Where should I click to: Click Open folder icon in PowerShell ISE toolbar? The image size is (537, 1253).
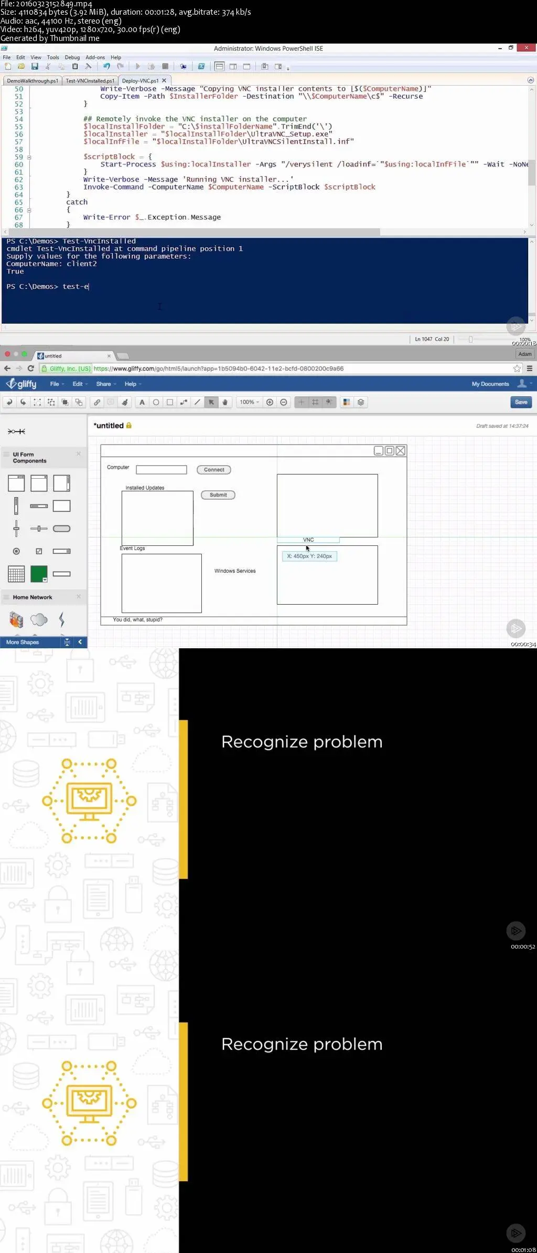click(22, 67)
